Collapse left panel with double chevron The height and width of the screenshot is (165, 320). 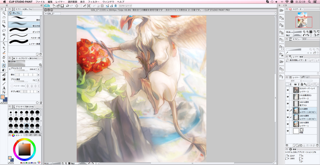(x=41, y=5)
